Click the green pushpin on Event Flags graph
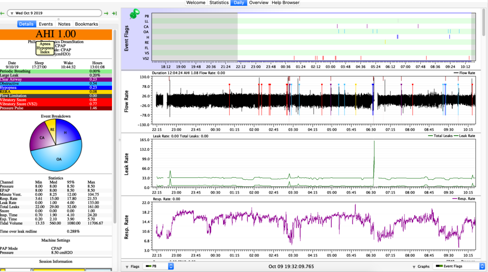 tap(134, 14)
